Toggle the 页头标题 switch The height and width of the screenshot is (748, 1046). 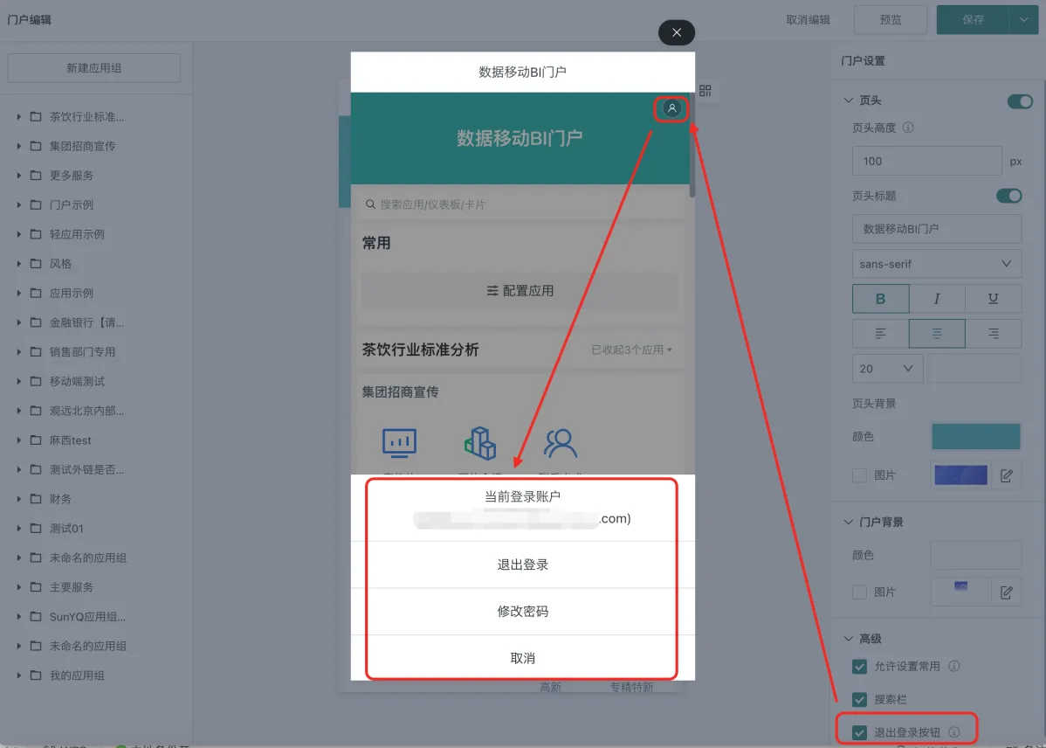coord(1008,196)
